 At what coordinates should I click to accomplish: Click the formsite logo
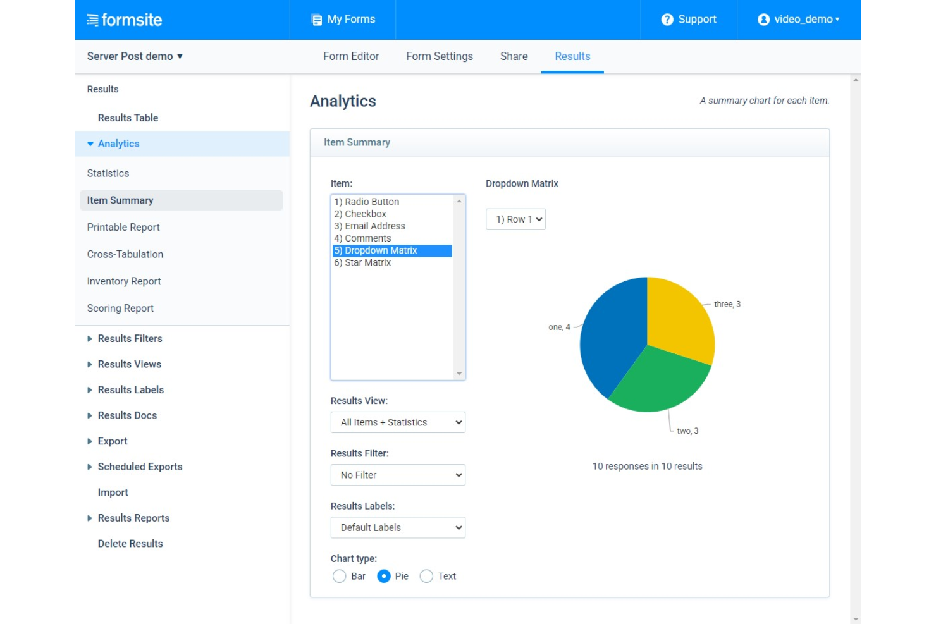(123, 20)
